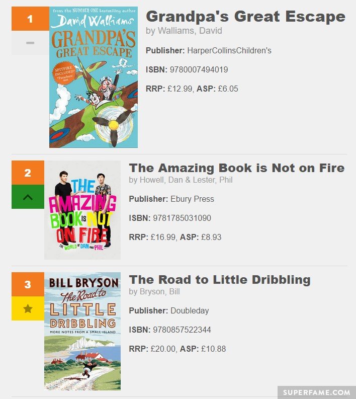Click the orange rank 3 badge

(x=28, y=284)
